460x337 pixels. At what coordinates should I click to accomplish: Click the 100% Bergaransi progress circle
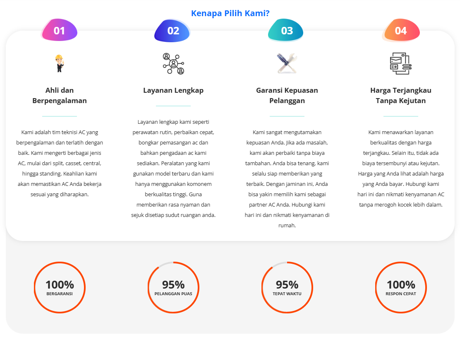pyautogui.click(x=60, y=287)
